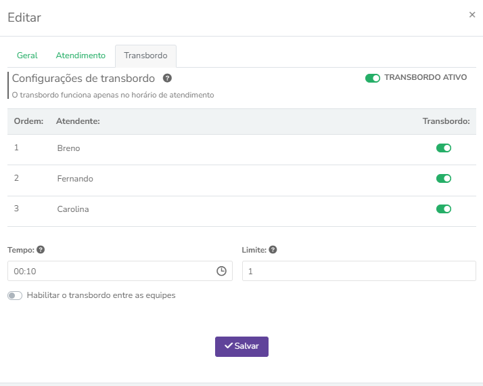Click the help icon next to Limite
The height and width of the screenshot is (386, 483).
point(273,250)
